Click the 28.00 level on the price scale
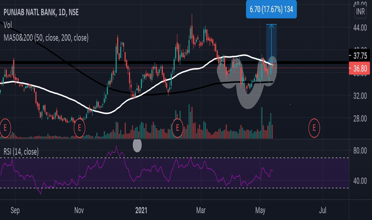 click(360, 118)
